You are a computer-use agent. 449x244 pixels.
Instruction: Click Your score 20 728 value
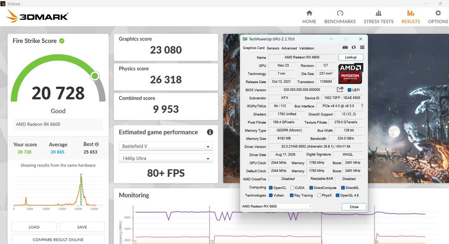click(24, 152)
